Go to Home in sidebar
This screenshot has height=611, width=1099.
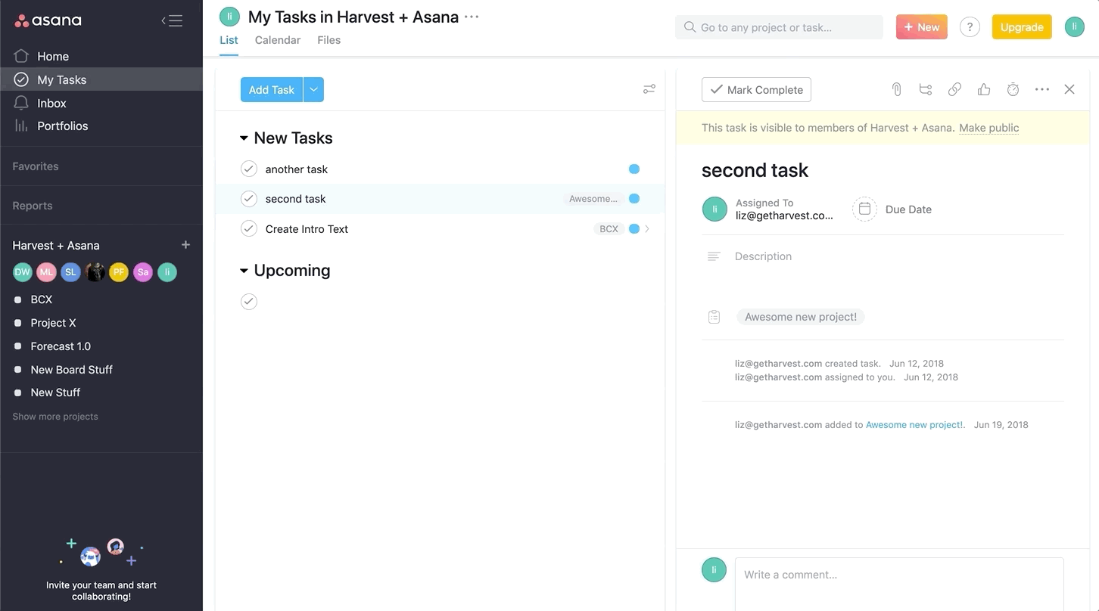pyautogui.click(x=53, y=56)
